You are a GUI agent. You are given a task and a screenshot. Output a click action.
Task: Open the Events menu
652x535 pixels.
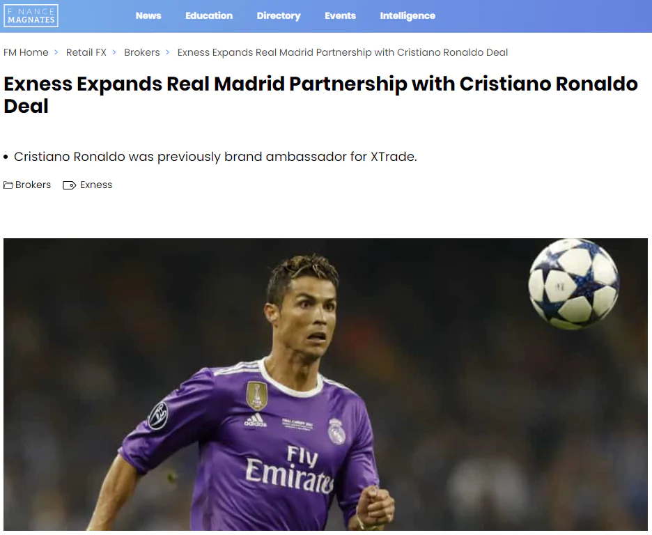[340, 16]
